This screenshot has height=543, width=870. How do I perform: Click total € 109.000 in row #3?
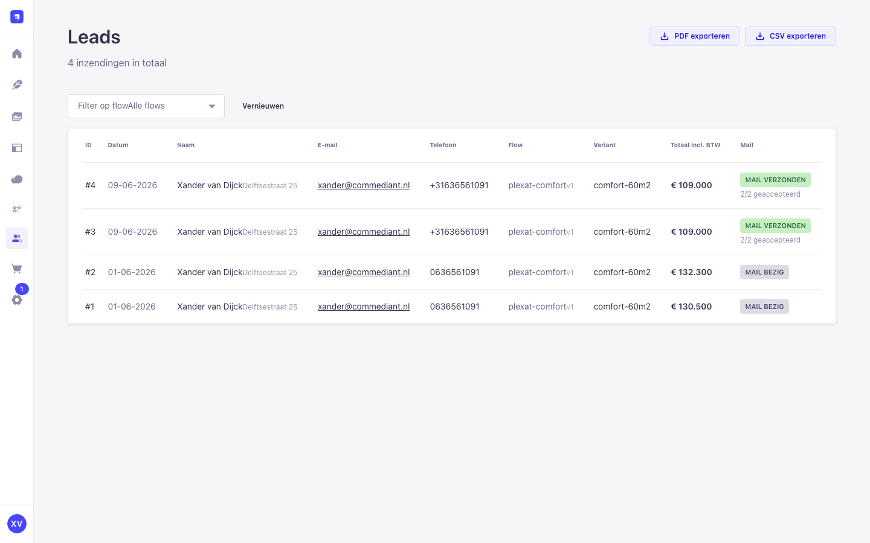pos(691,232)
